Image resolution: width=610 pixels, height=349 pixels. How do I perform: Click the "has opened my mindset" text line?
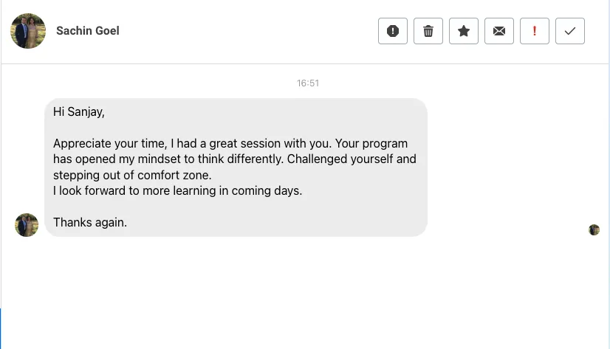[x=235, y=159]
